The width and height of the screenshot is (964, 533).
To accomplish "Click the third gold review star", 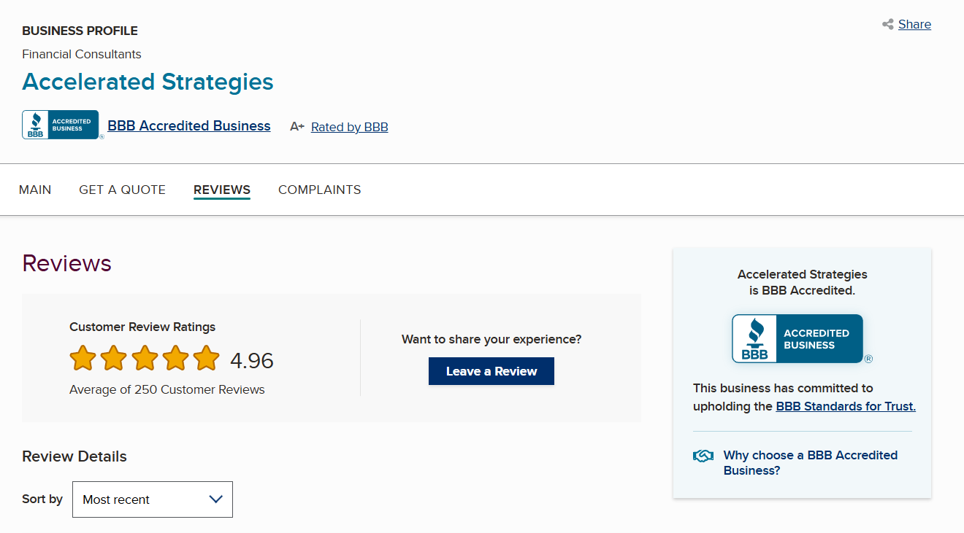I will (x=145, y=359).
